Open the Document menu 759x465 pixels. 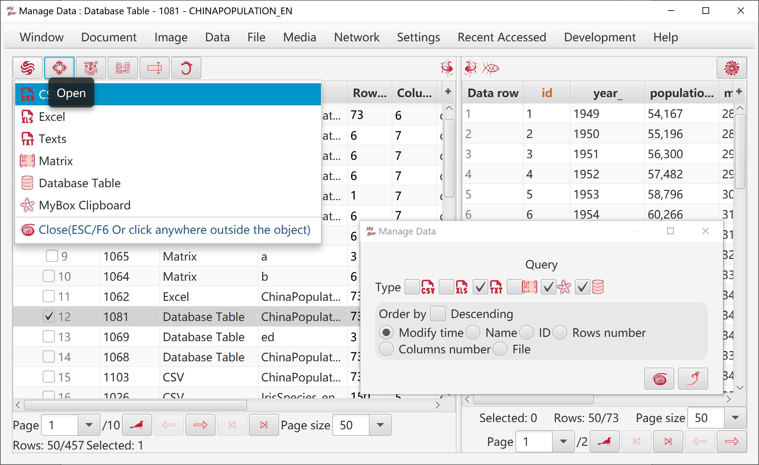coord(109,37)
